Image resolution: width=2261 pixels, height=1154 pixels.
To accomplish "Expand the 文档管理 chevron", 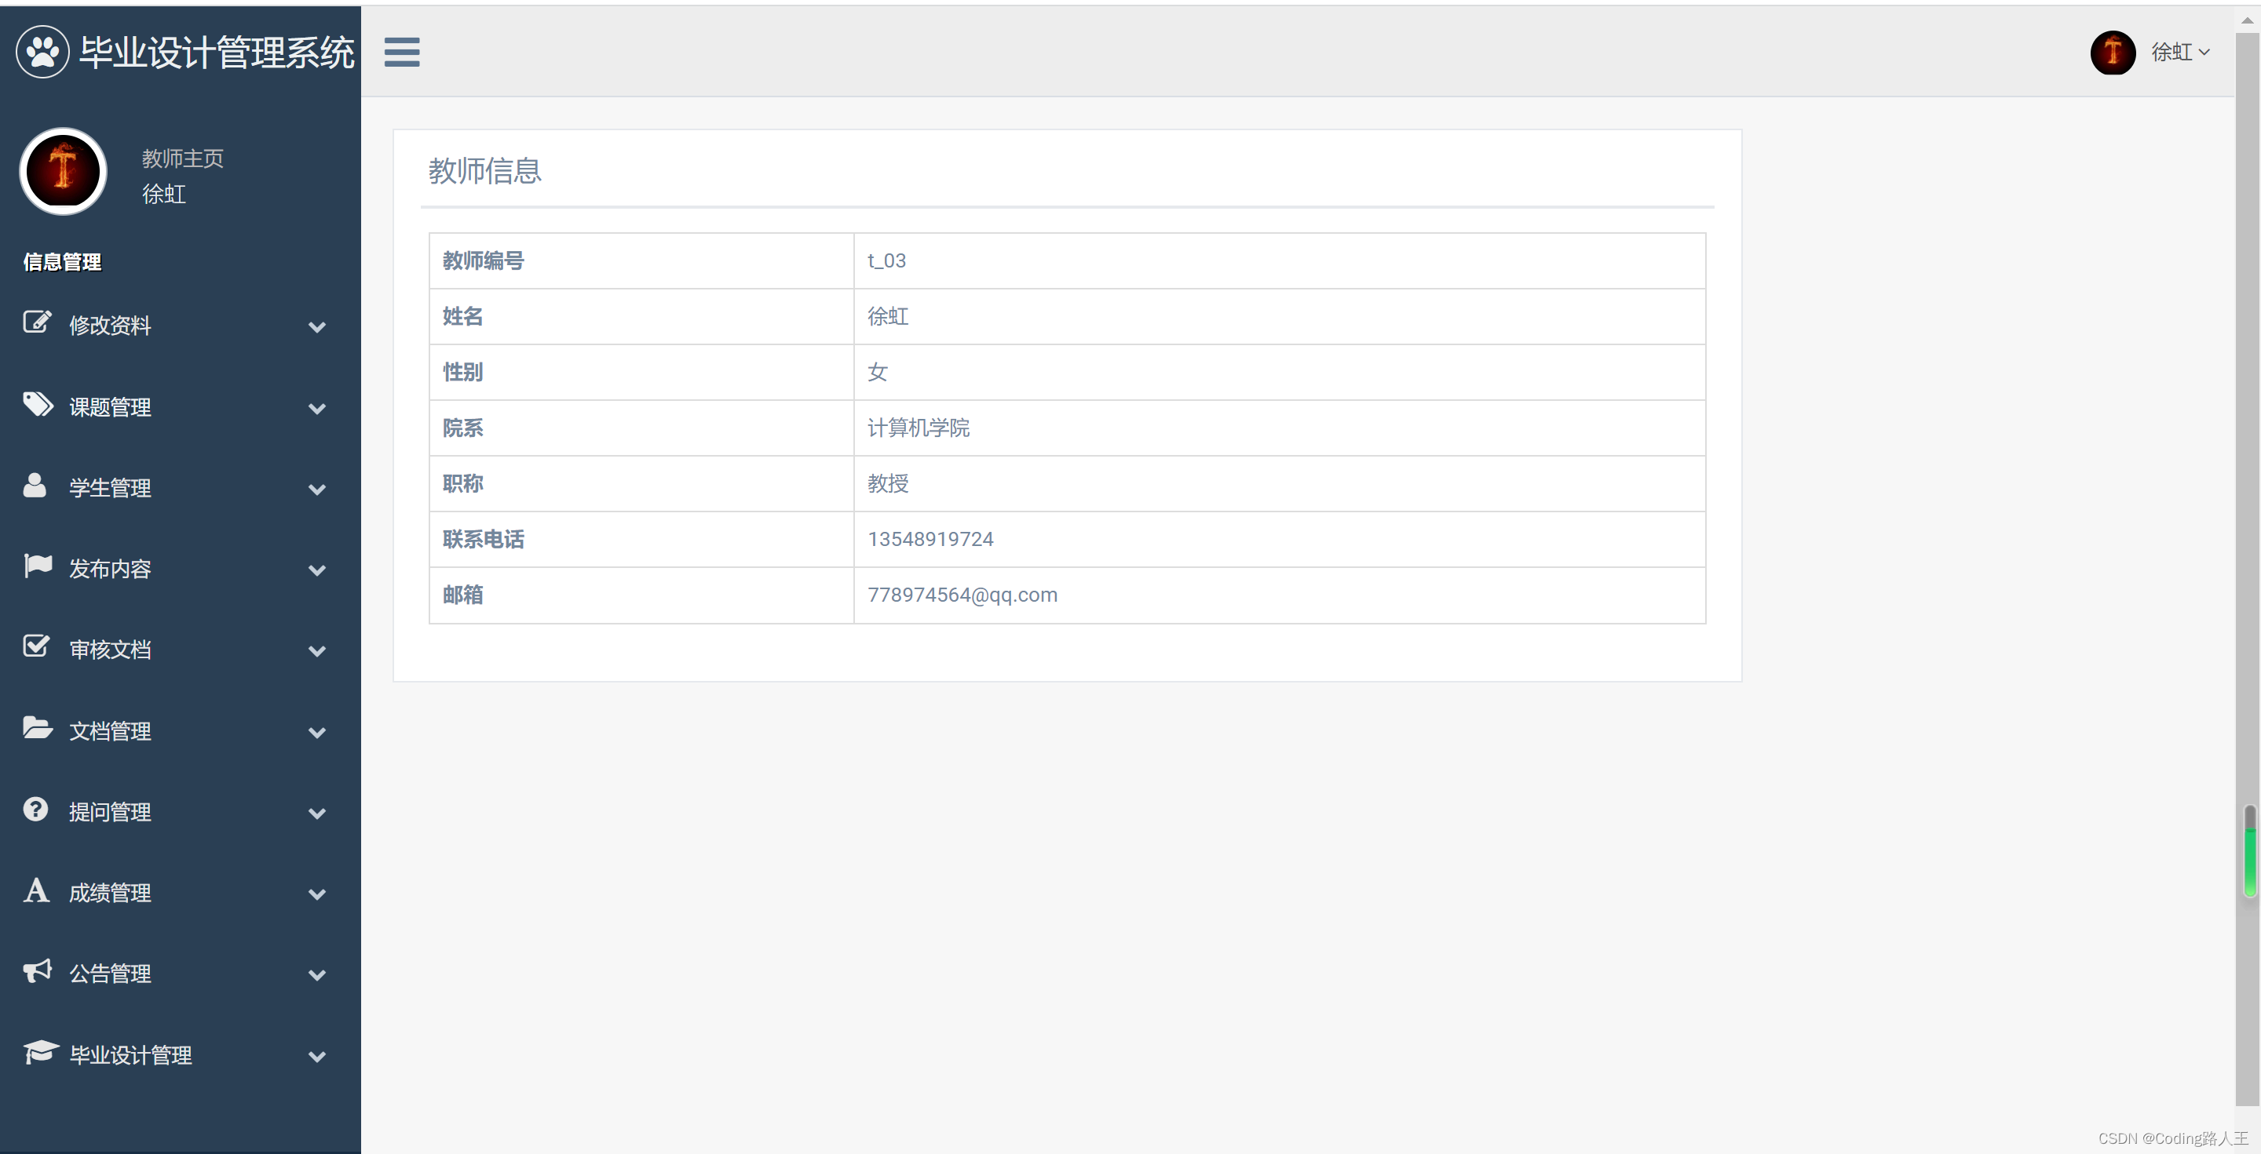I will 318,732.
